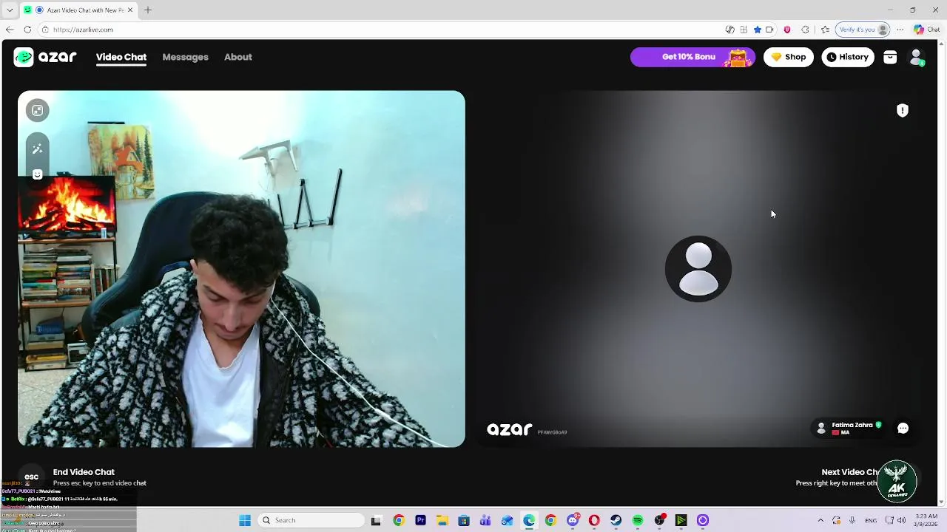Open Steam from the taskbar
The height and width of the screenshot is (532, 947).
[616, 520]
